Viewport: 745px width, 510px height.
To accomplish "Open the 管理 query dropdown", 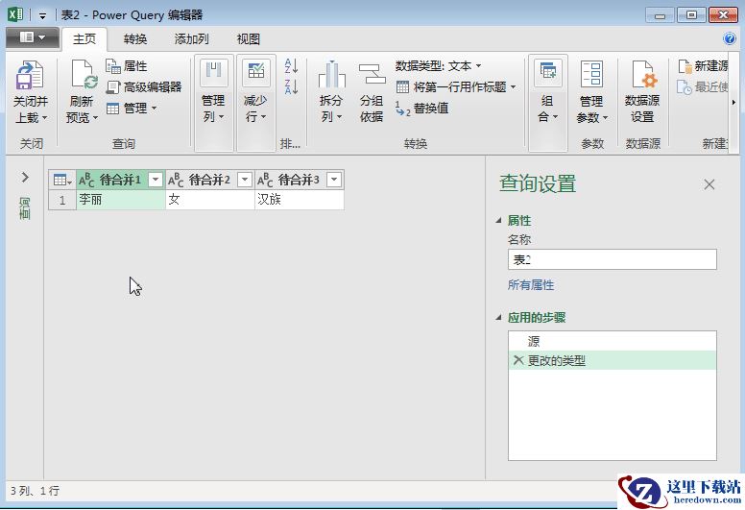I will pos(132,109).
